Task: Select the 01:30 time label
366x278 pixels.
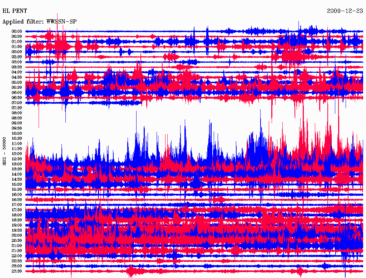Action: click(17, 47)
